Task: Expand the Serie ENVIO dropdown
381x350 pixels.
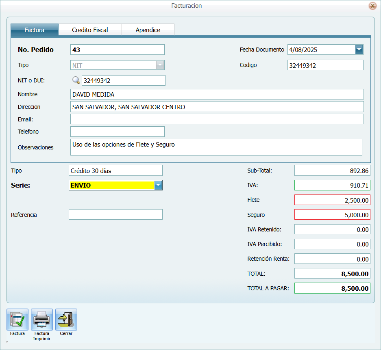Action: click(x=158, y=186)
